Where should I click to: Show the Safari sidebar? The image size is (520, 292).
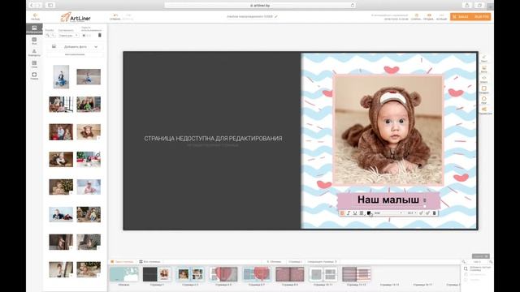pyautogui.click(x=50, y=6)
